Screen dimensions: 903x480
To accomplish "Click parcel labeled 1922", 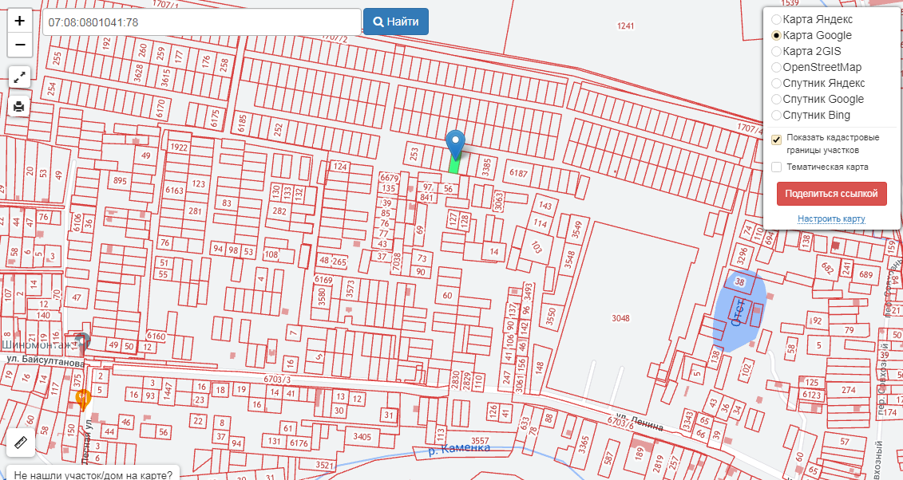I will (179, 148).
